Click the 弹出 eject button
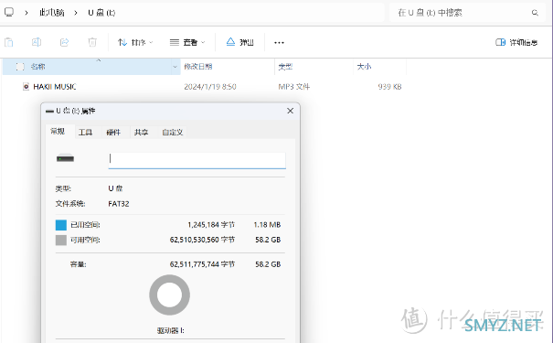553x343 pixels. click(239, 42)
